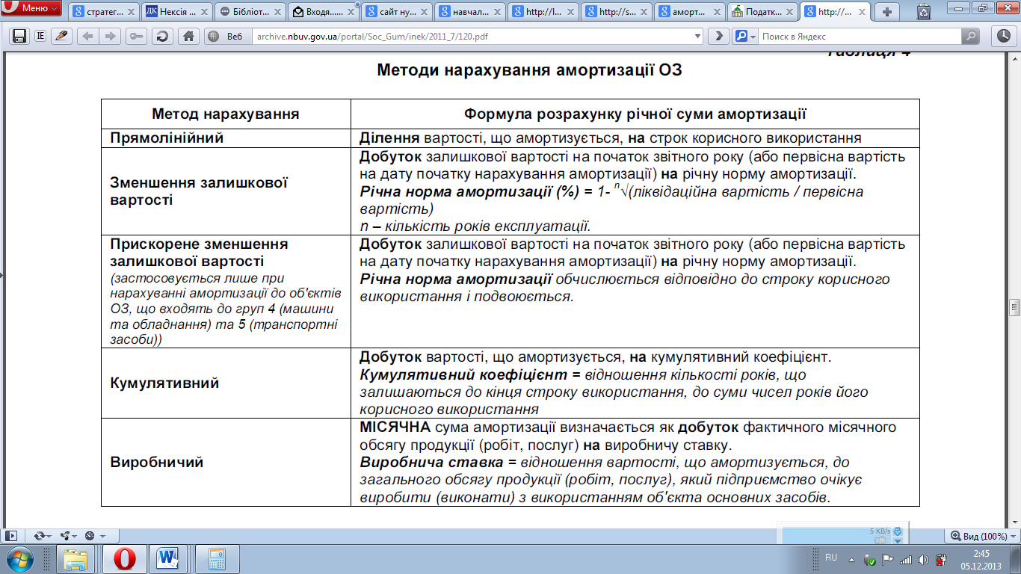The height and width of the screenshot is (574, 1021).
Task: Click the clock showing 2:45
Action: point(981,559)
